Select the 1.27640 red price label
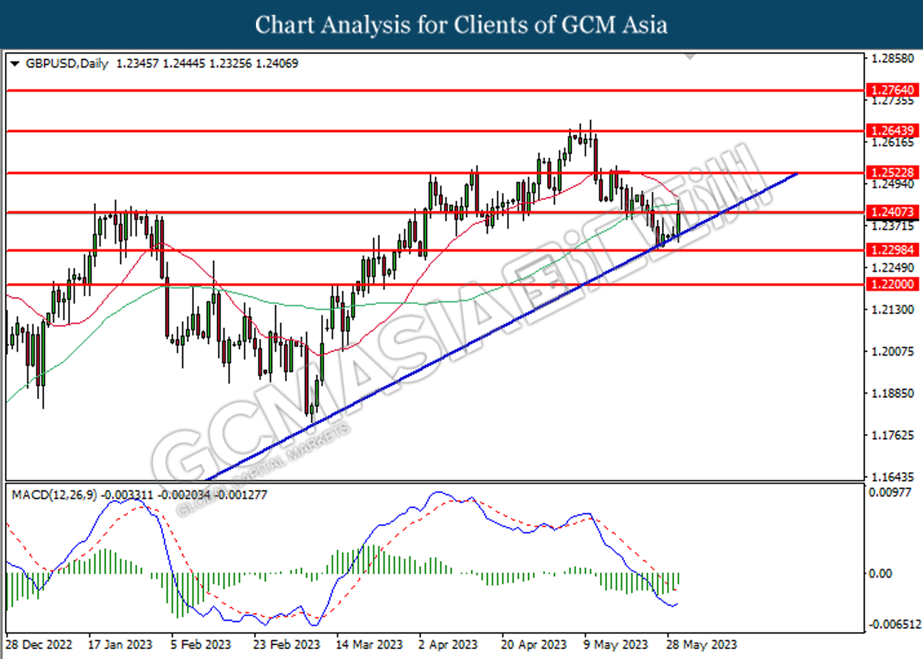This screenshot has height=659, width=923. coord(893,90)
